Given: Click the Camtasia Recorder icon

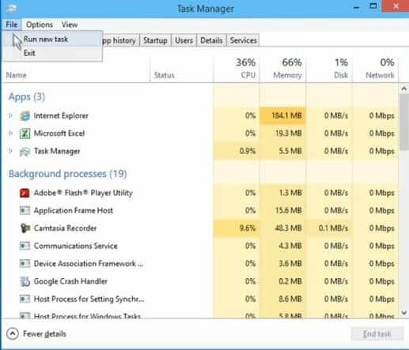Looking at the screenshot, I should coord(25,228).
